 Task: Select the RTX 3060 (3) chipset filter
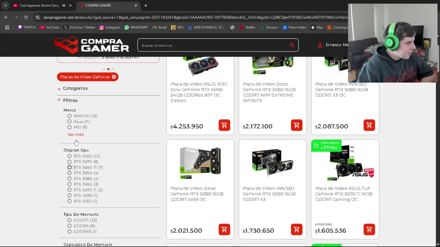(69, 184)
